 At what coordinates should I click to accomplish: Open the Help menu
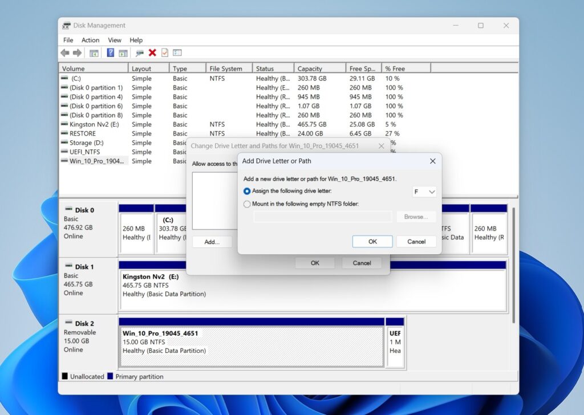136,40
